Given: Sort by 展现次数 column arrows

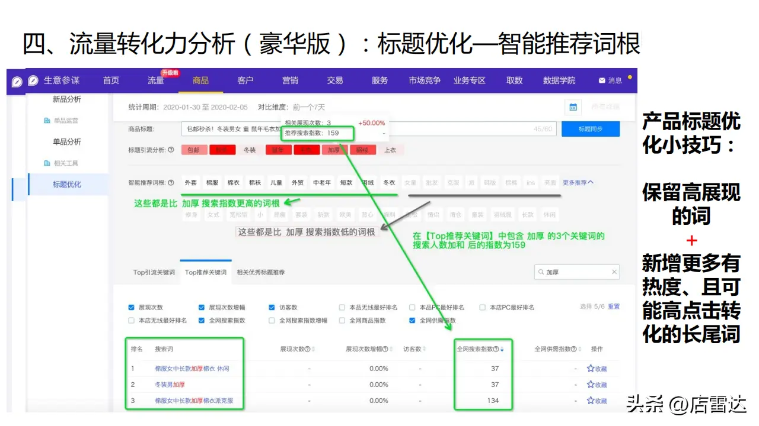Looking at the screenshot, I should click(x=313, y=349).
